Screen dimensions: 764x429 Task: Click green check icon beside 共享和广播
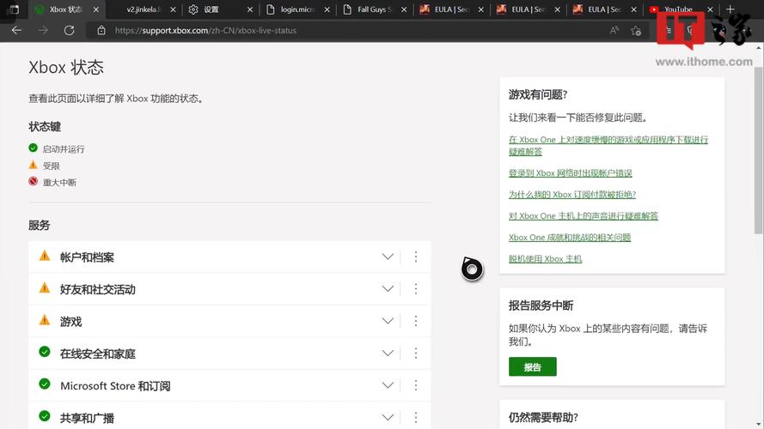coord(45,416)
